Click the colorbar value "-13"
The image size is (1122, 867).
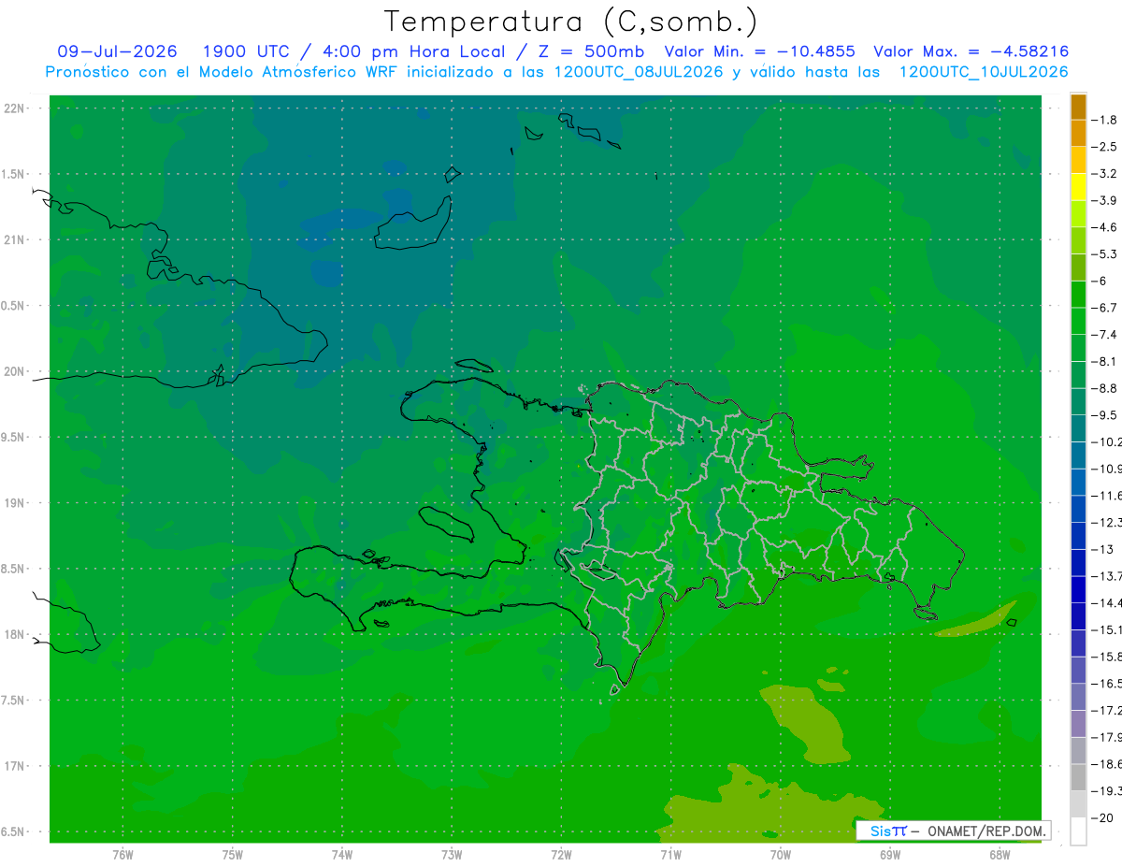1103,549
